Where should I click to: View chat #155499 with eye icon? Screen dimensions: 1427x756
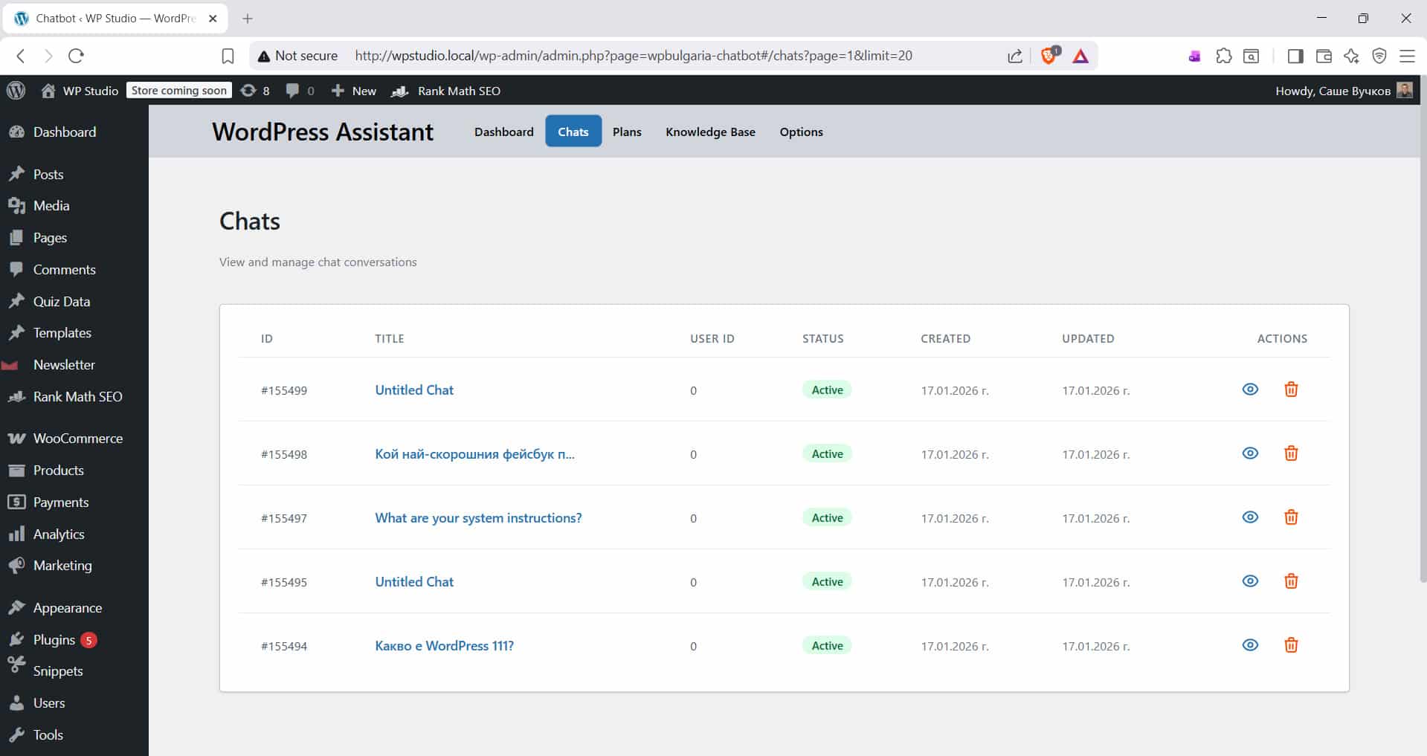point(1250,390)
